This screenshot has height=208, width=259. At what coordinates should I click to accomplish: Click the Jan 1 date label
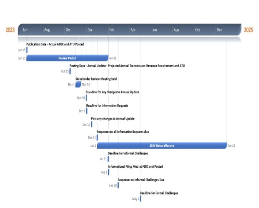pyautogui.click(x=93, y=146)
